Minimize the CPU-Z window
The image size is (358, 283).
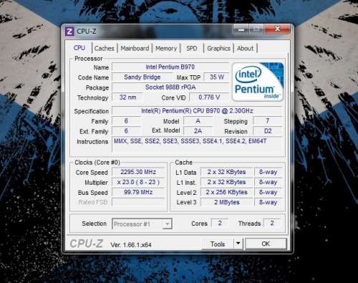[x=241, y=30]
